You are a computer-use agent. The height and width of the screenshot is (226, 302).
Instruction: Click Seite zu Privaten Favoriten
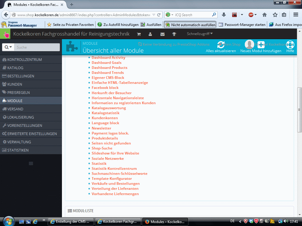tap(70, 25)
